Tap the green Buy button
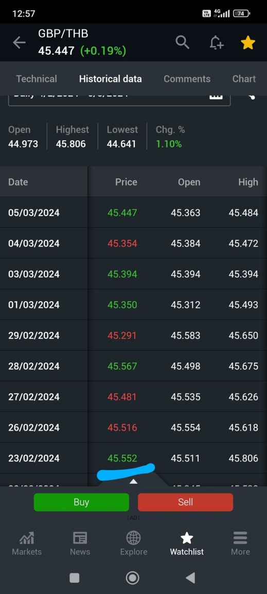 81,502
